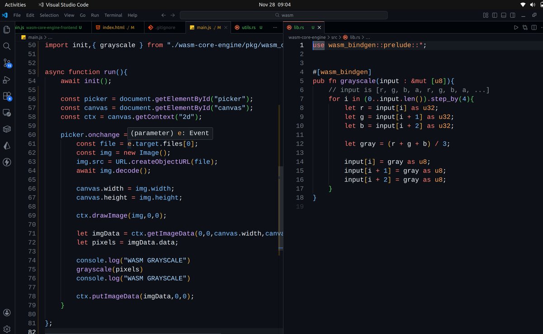Viewport: 543px width, 334px height.
Task: Expand the trailing ellipsis in main.js breadcrumb
Action: pos(50,37)
